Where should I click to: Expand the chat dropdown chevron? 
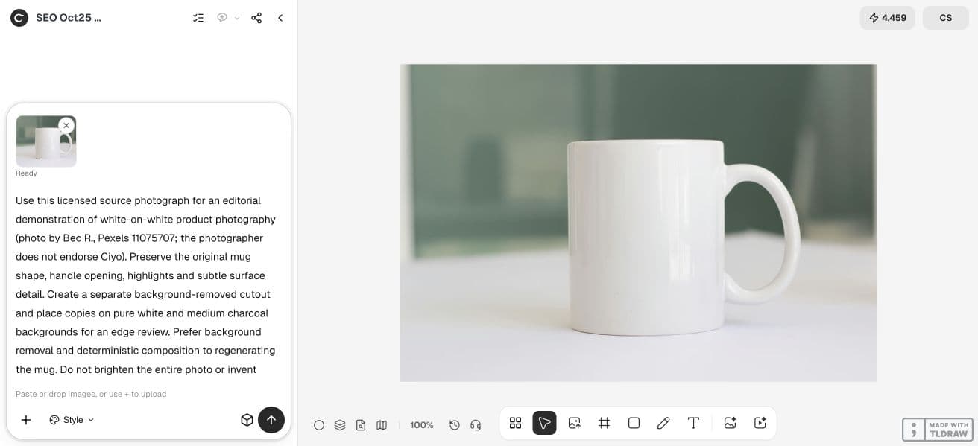[x=237, y=18]
